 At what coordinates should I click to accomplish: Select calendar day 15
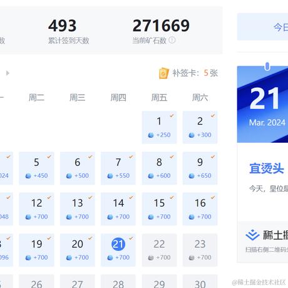click(159, 209)
